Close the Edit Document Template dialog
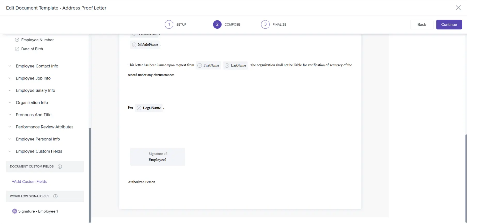This screenshot has height=224, width=496. click(x=458, y=8)
